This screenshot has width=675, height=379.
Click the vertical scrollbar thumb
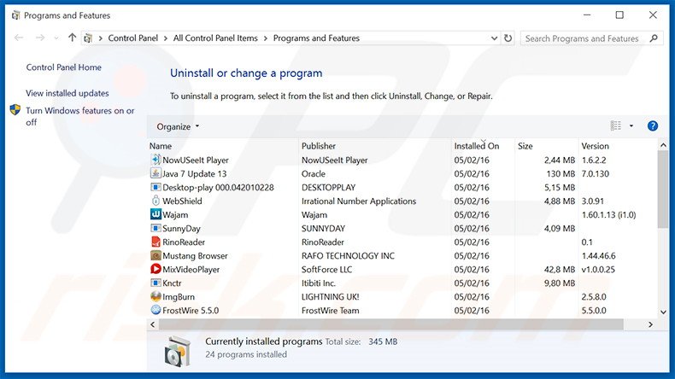tap(663, 189)
